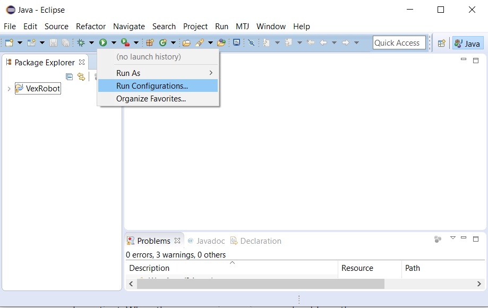Toggle Link with Editor in Package Explorer

[81, 76]
